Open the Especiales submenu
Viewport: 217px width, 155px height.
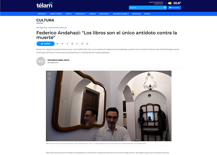point(80,14)
